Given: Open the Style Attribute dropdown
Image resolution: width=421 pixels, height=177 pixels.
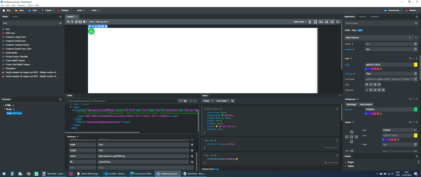Looking at the screenshot, I should tap(378, 38).
